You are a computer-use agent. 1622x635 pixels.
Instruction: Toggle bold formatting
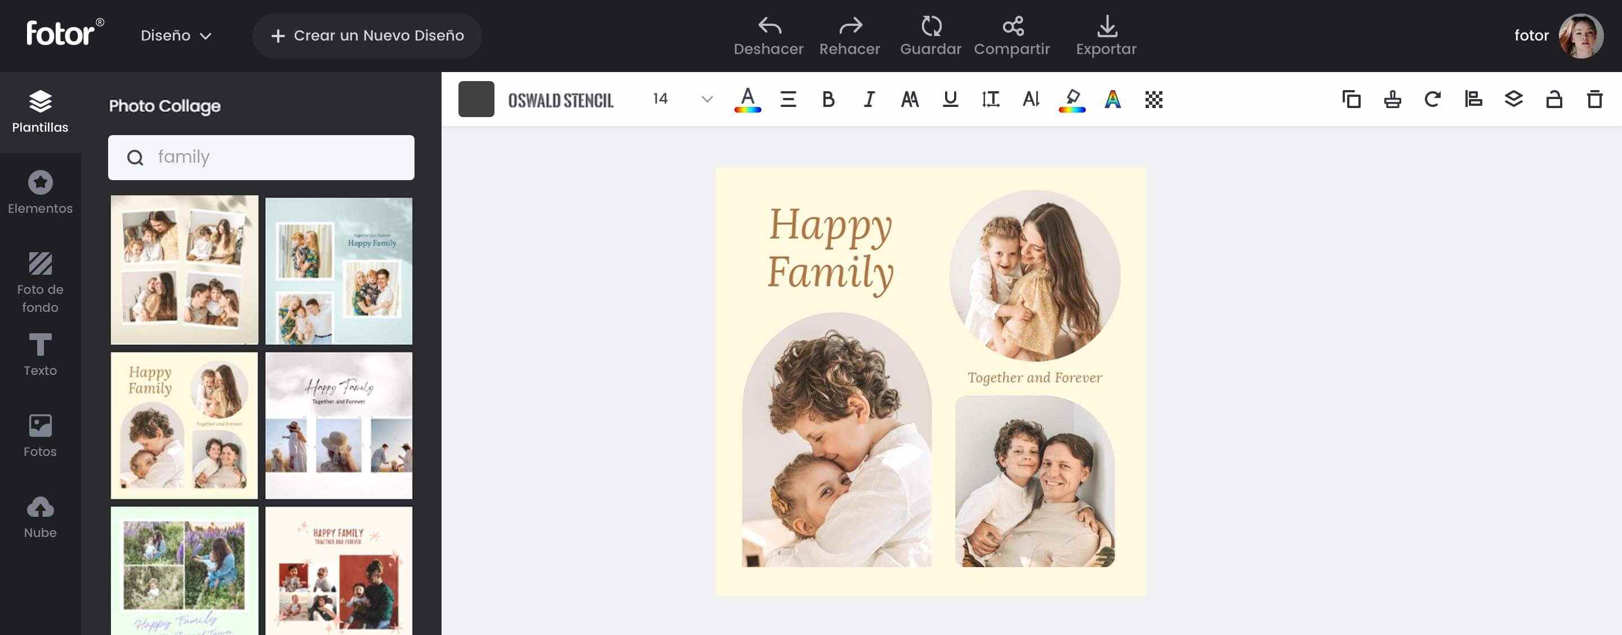828,100
